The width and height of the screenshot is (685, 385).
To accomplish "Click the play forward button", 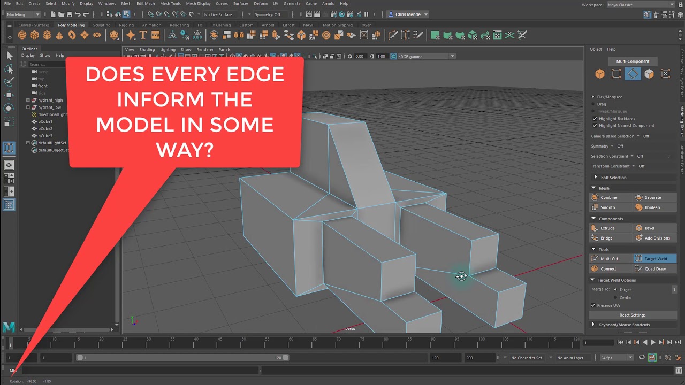I will pyautogui.click(x=653, y=342).
